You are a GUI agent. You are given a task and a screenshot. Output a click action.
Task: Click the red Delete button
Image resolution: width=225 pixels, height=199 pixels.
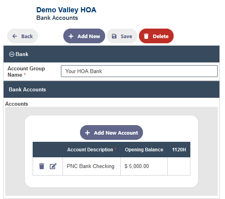click(x=156, y=36)
